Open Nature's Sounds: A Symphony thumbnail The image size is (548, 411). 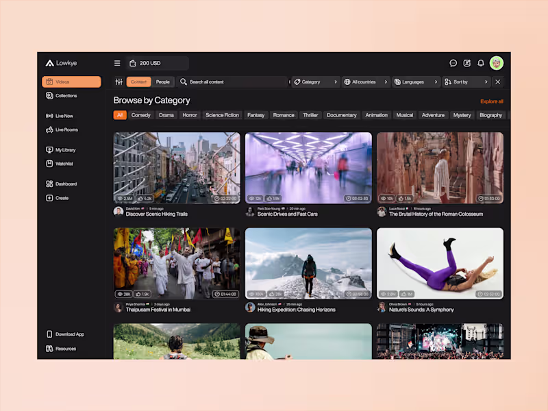click(x=440, y=264)
